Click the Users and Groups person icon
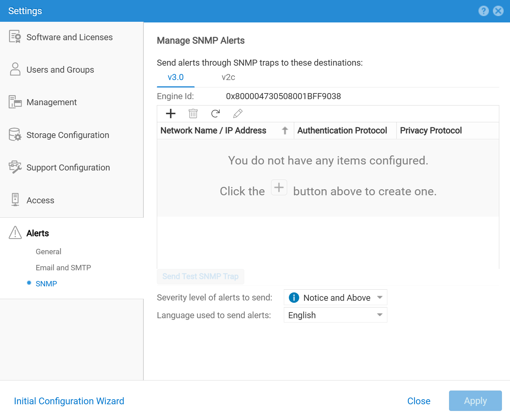This screenshot has width=510, height=419. [x=15, y=69]
